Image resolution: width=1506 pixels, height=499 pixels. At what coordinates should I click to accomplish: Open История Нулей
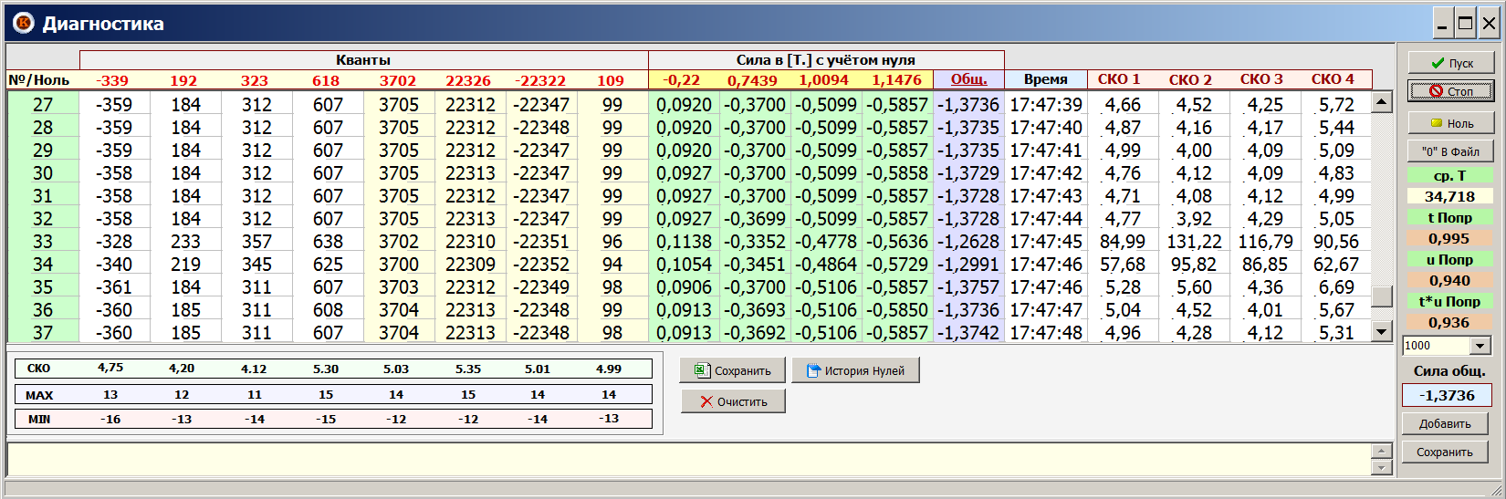(855, 370)
